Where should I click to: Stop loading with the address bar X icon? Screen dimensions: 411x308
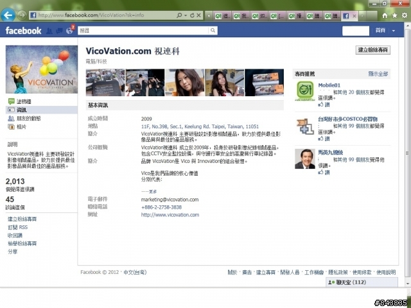(x=198, y=15)
